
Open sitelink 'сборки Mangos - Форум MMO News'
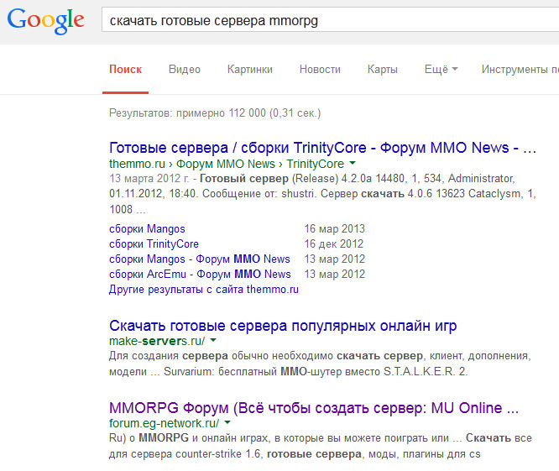pos(200,259)
